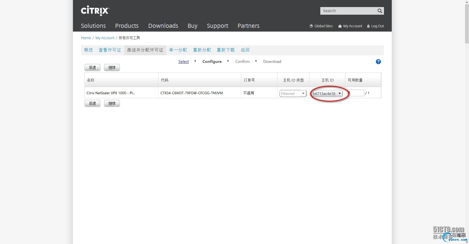Sort by the 名称 column header
Image resolution: width=469 pixels, height=244 pixels.
point(121,80)
